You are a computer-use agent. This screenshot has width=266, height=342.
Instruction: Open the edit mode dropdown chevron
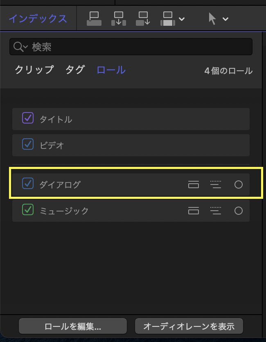[182, 19]
